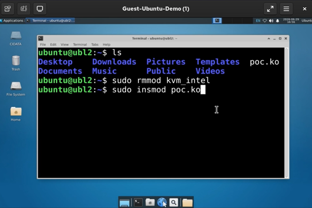
Task: Open the File menu in Terminal
Action: (x=43, y=44)
